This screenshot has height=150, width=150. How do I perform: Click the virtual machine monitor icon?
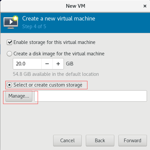point(11,22)
